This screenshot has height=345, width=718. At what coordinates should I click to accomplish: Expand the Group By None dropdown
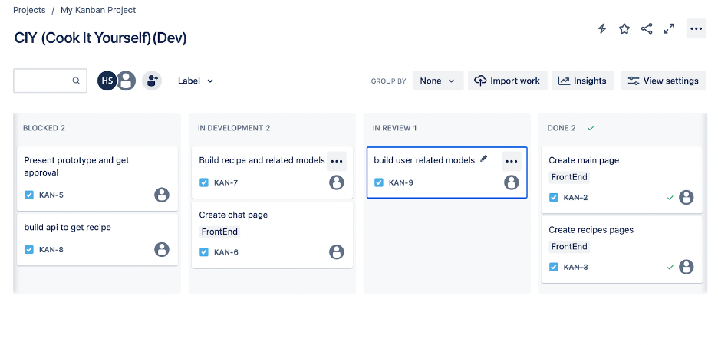point(437,80)
